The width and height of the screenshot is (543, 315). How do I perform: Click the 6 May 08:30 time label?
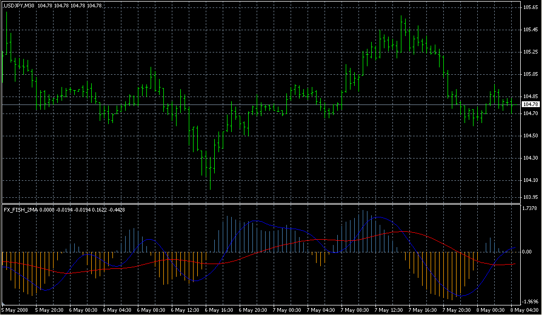[151, 310]
